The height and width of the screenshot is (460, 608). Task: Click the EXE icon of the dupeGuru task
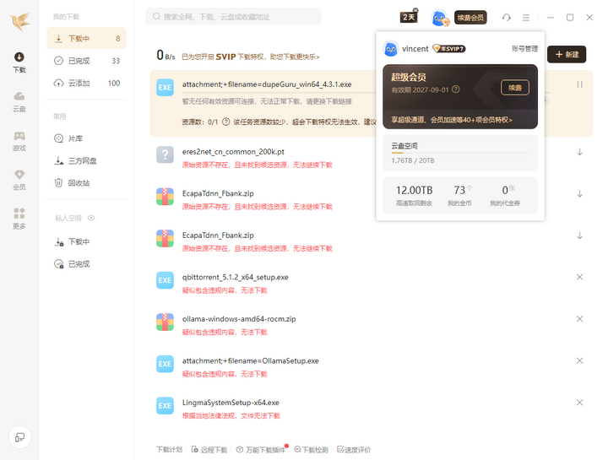coord(165,88)
